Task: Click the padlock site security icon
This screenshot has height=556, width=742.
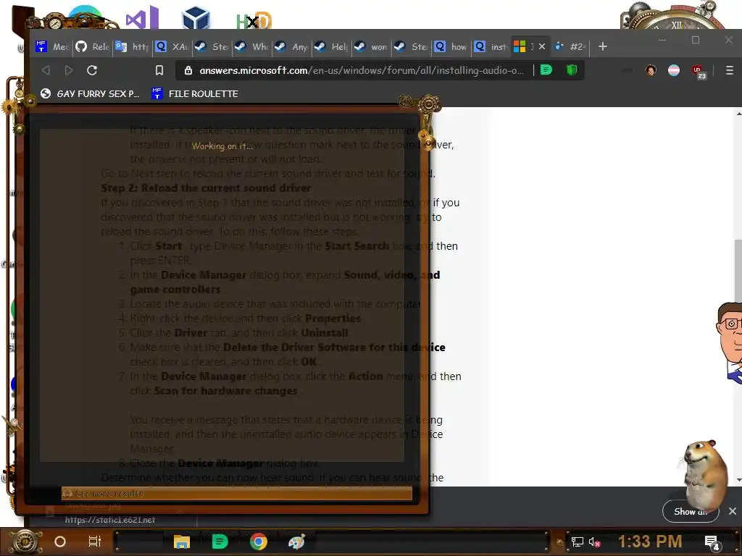Action: point(188,70)
